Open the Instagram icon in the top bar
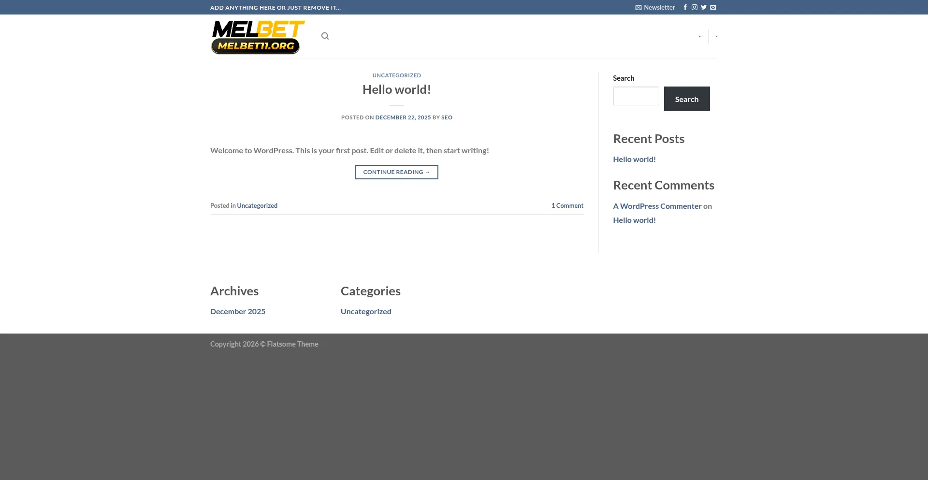The image size is (928, 480). pyautogui.click(x=695, y=7)
